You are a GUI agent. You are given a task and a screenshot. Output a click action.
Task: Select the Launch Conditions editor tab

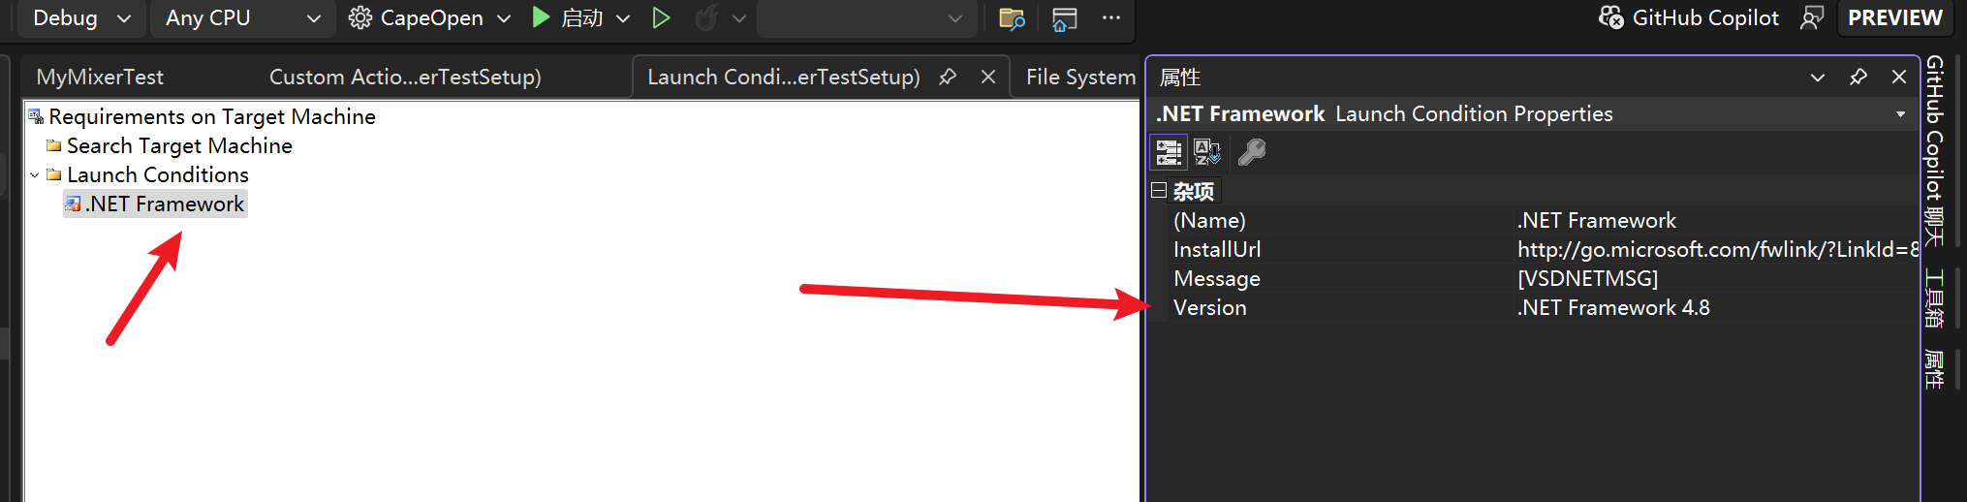[783, 77]
